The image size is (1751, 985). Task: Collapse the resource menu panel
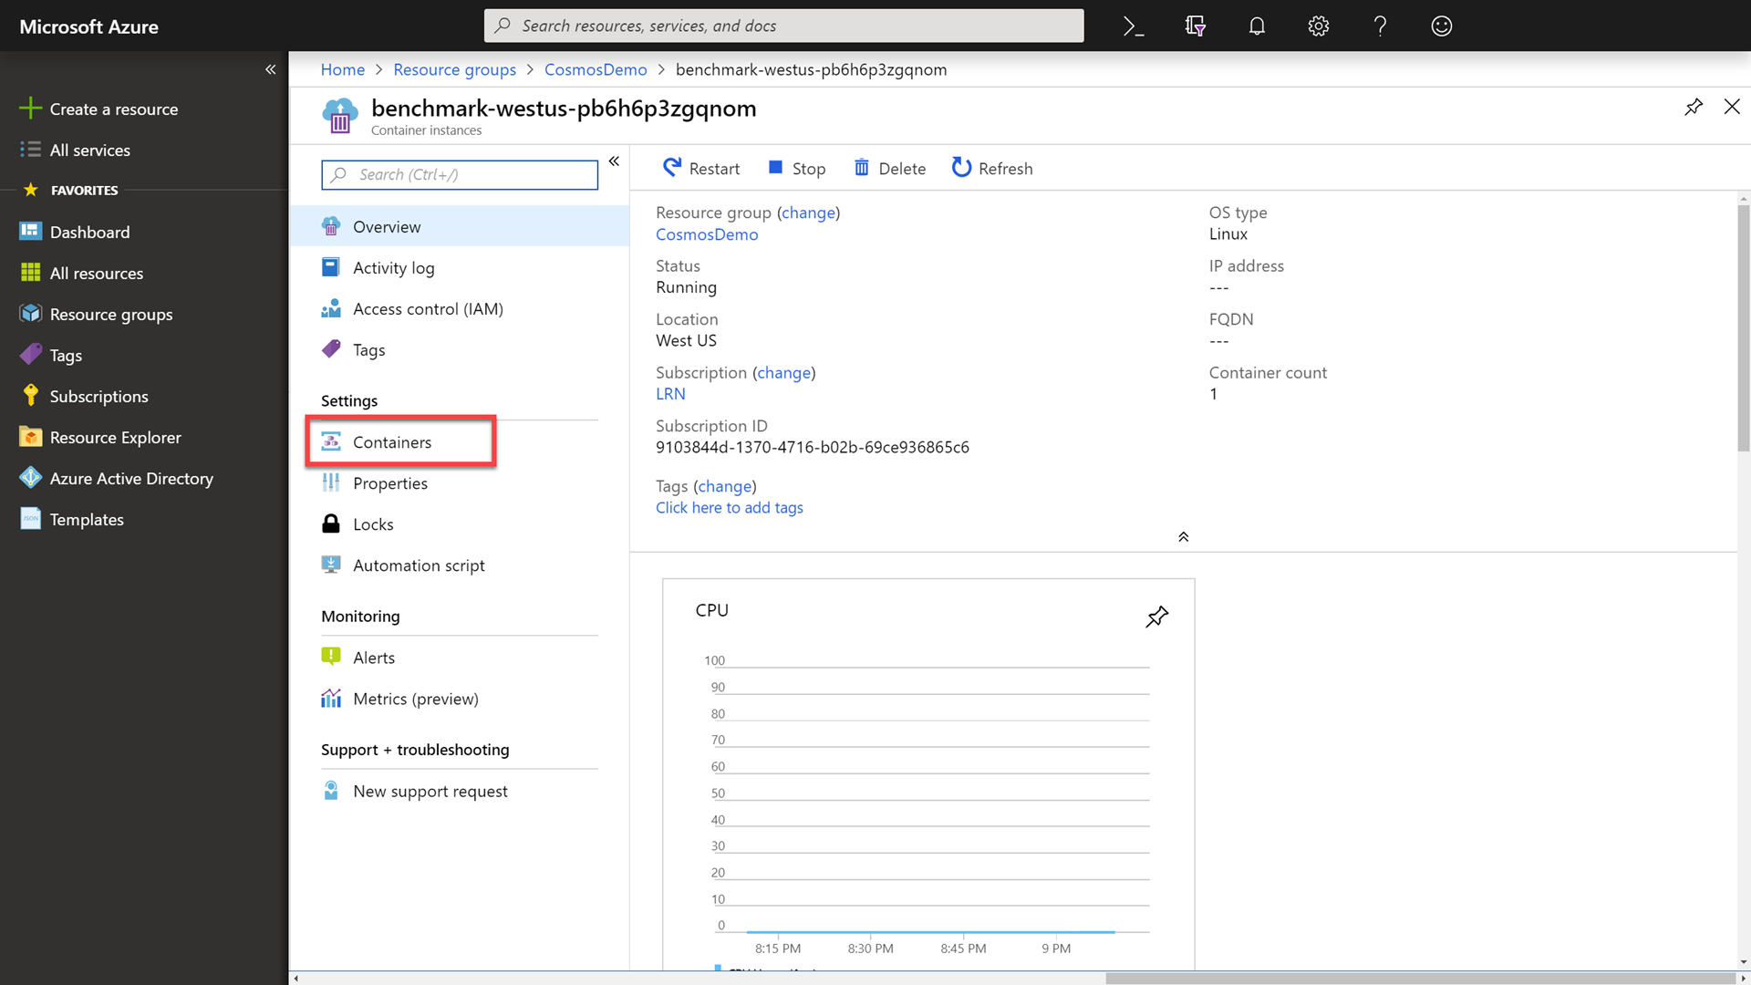(614, 161)
